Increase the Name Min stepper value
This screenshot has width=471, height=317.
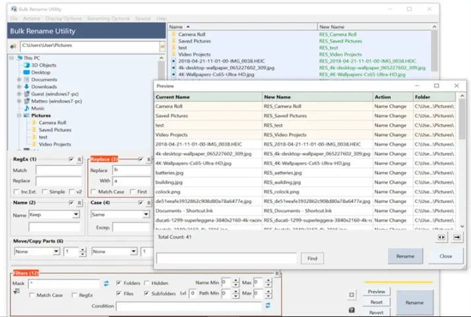[235, 280]
